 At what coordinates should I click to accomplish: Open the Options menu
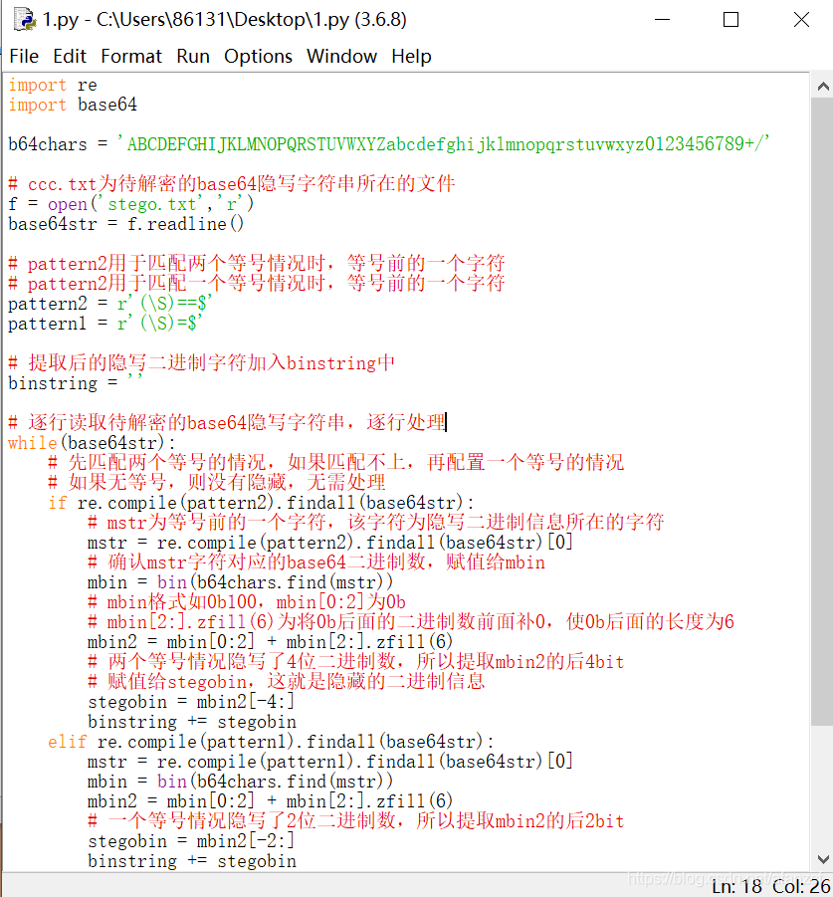[x=258, y=56]
